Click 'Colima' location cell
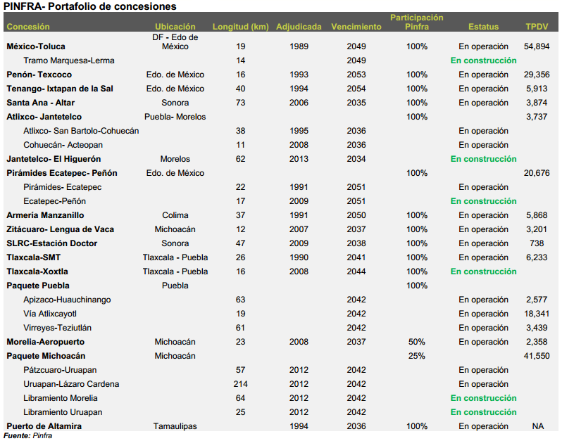This screenshot has width=562, height=441. point(175,215)
